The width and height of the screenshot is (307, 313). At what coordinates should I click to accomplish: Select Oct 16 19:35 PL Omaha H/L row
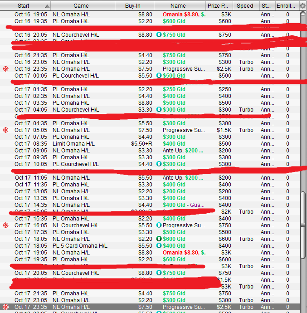150,21
